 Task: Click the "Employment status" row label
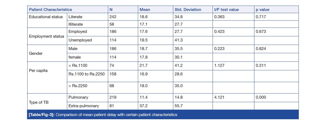point(47,36)
